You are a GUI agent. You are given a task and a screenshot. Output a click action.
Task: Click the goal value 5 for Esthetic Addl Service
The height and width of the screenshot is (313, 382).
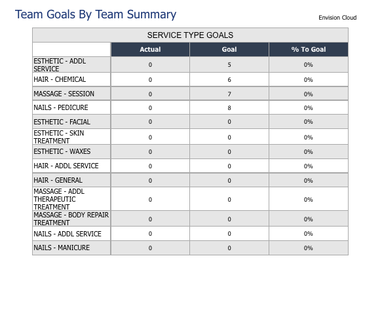point(229,65)
